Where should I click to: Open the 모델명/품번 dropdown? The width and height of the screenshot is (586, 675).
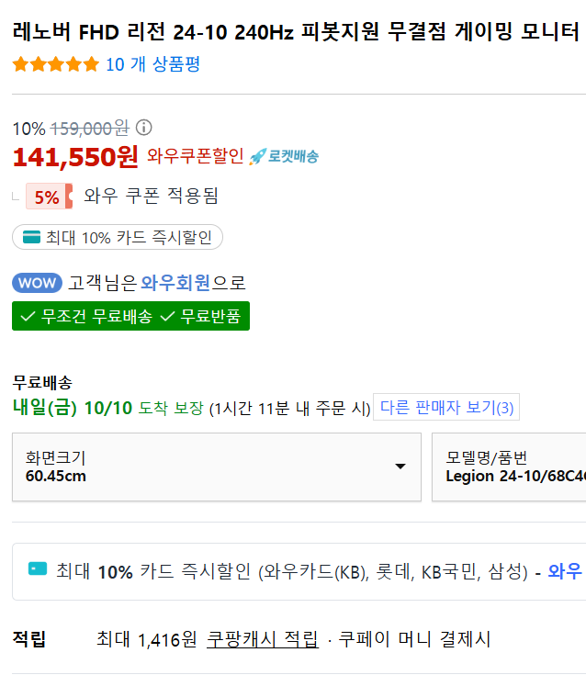[x=510, y=467]
